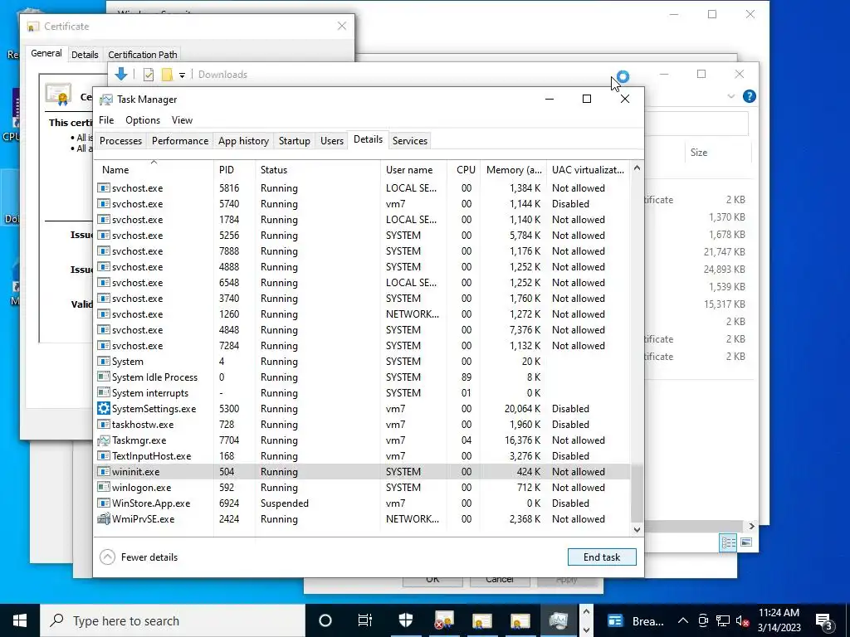The height and width of the screenshot is (637, 850).
Task: Click the WmiPrvSE.exe process icon
Action: coord(104,519)
